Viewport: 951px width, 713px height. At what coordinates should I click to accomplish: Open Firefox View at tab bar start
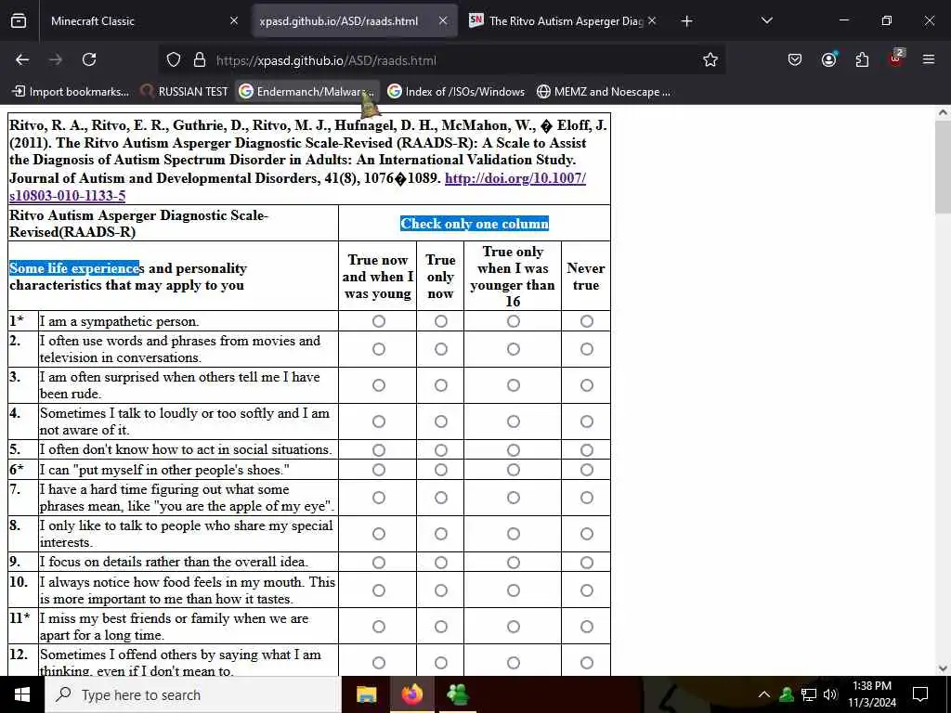click(19, 21)
